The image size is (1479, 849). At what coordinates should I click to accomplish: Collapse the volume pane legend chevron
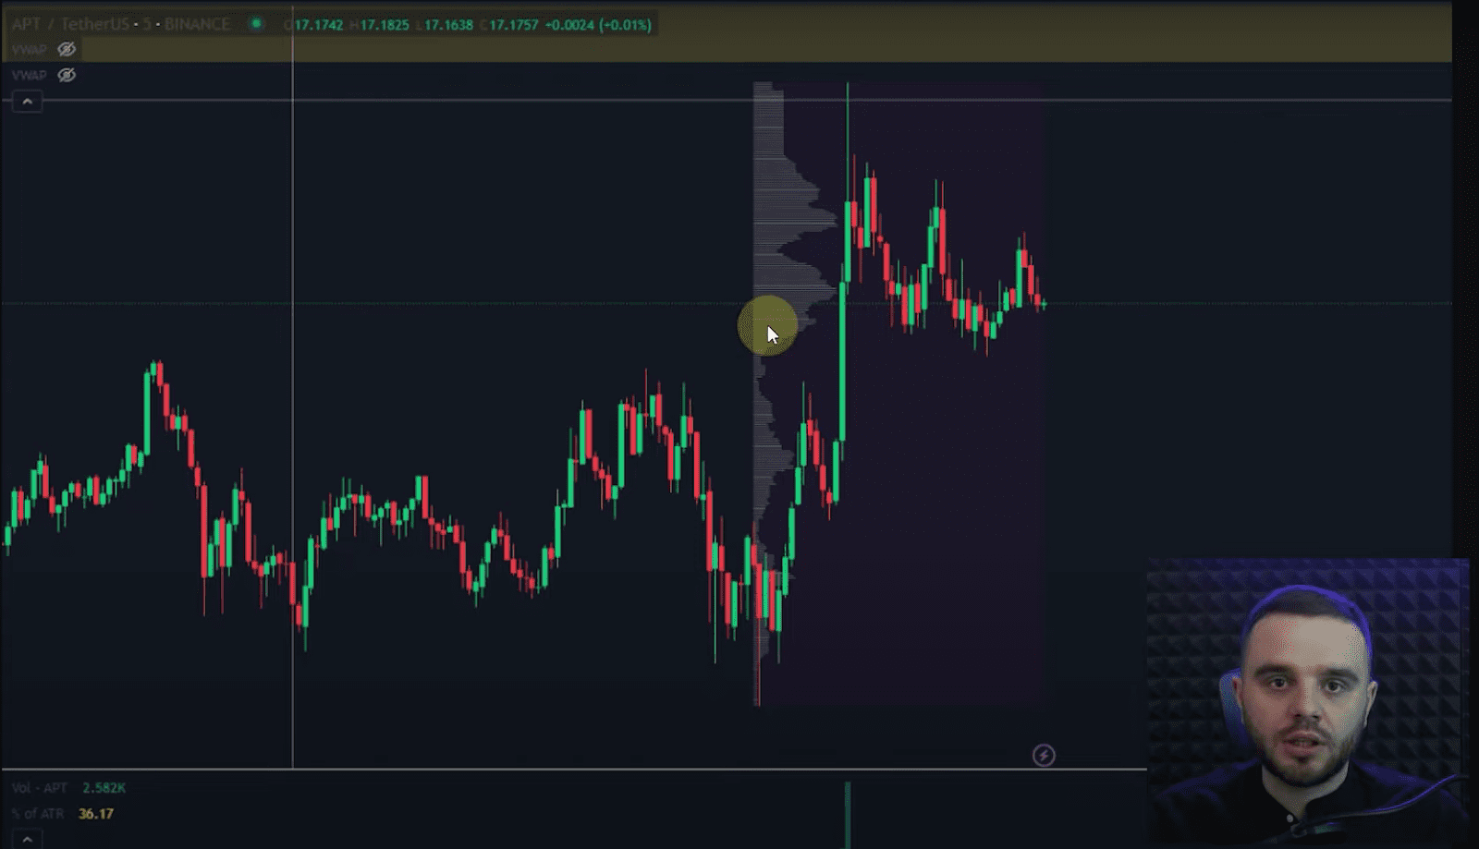point(27,840)
